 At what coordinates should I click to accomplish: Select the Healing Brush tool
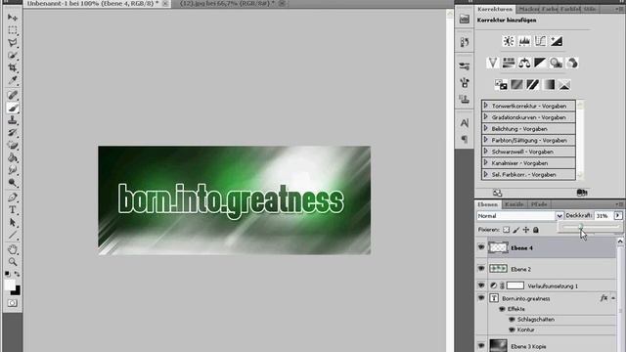click(13, 95)
